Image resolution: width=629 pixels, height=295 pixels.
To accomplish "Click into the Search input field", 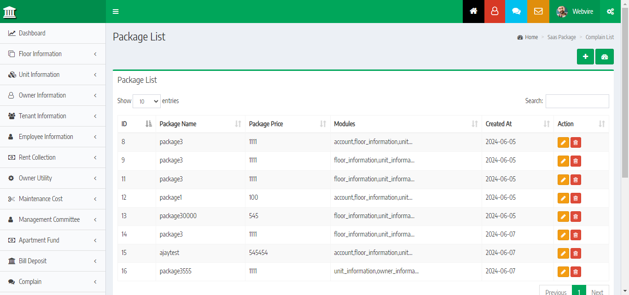I will click(577, 101).
